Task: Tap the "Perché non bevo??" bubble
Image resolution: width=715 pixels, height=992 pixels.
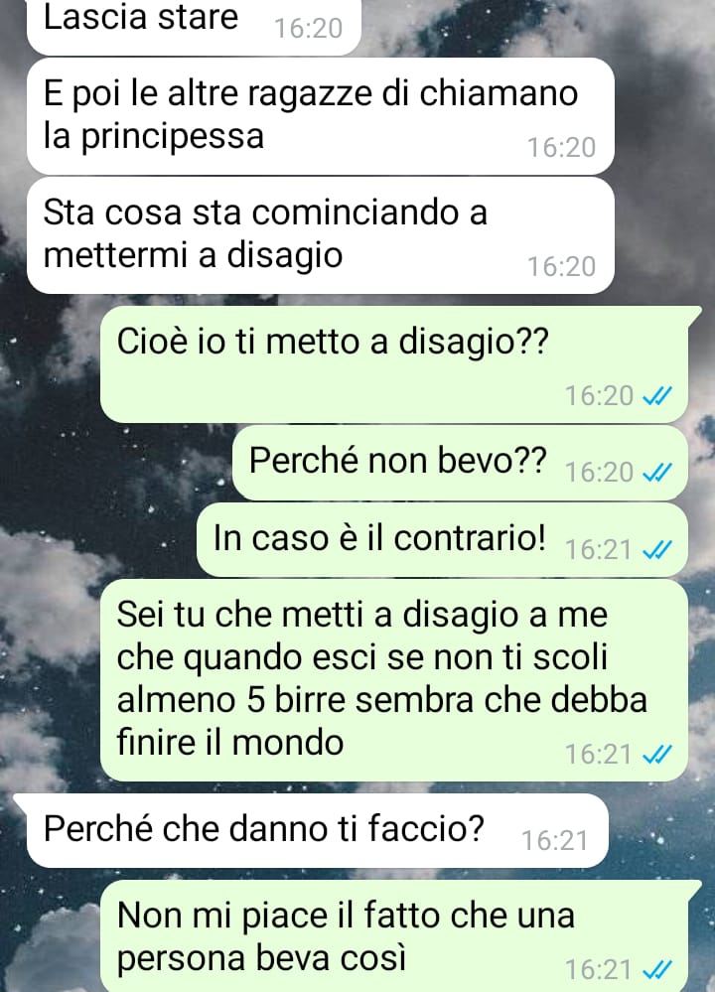Action: pos(460,463)
